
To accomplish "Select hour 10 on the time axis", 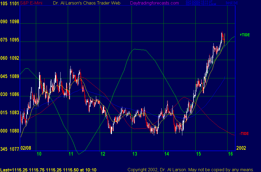I will 39,154.
